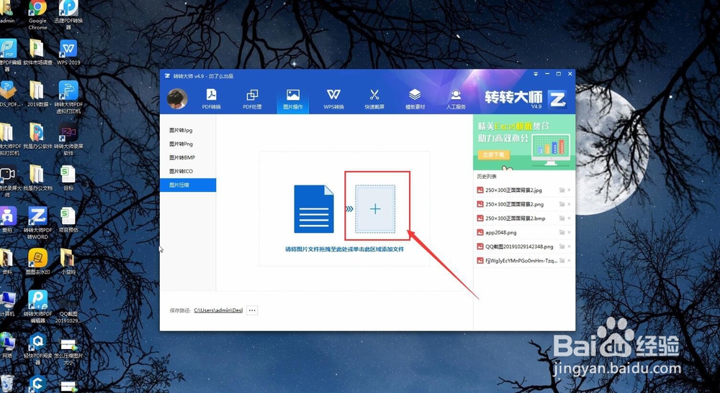Open history item 250×300正面图背景2.jpg

pos(513,190)
